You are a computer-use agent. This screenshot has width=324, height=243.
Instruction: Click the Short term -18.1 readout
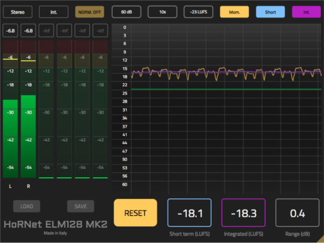189,213
